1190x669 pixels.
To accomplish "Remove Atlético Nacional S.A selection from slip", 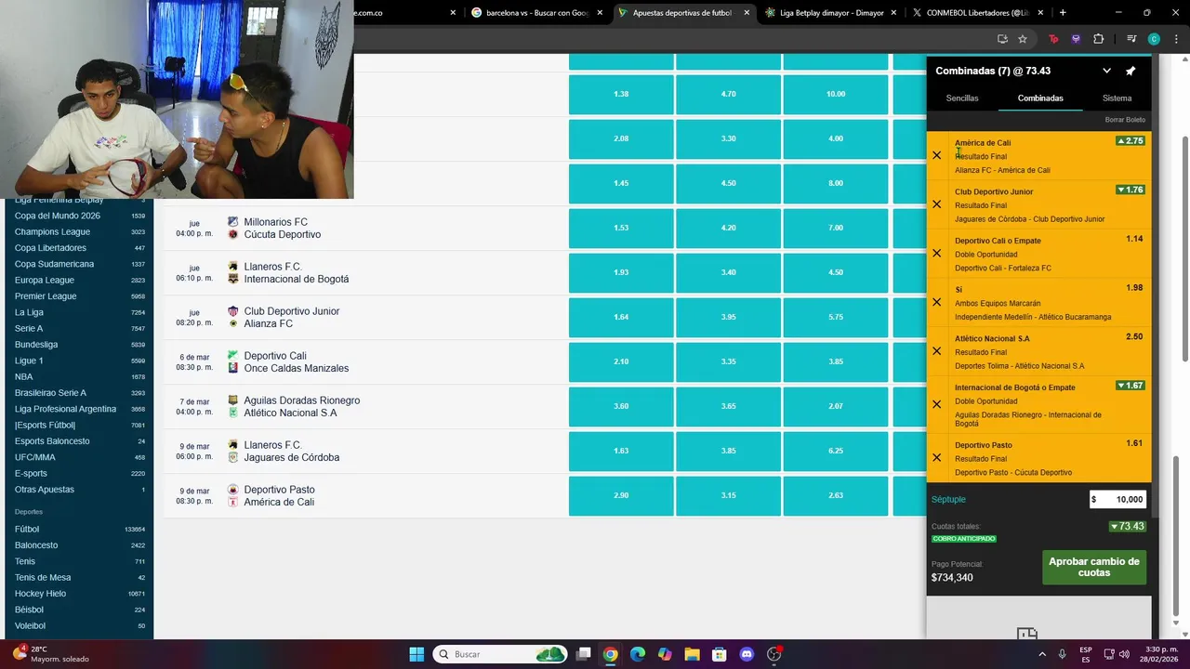I will point(936,351).
